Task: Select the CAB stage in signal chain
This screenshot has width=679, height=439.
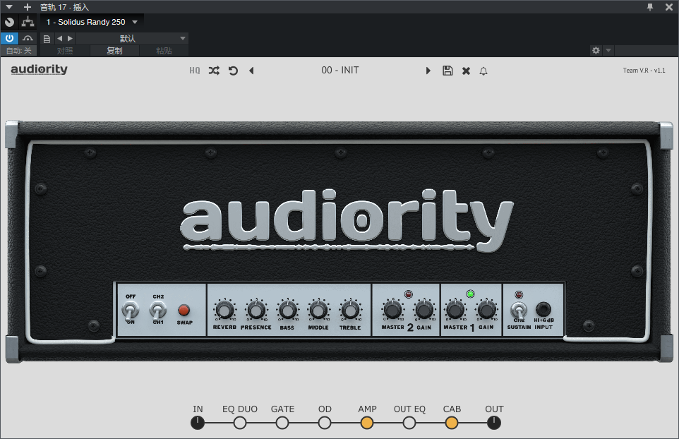Action: tap(452, 423)
